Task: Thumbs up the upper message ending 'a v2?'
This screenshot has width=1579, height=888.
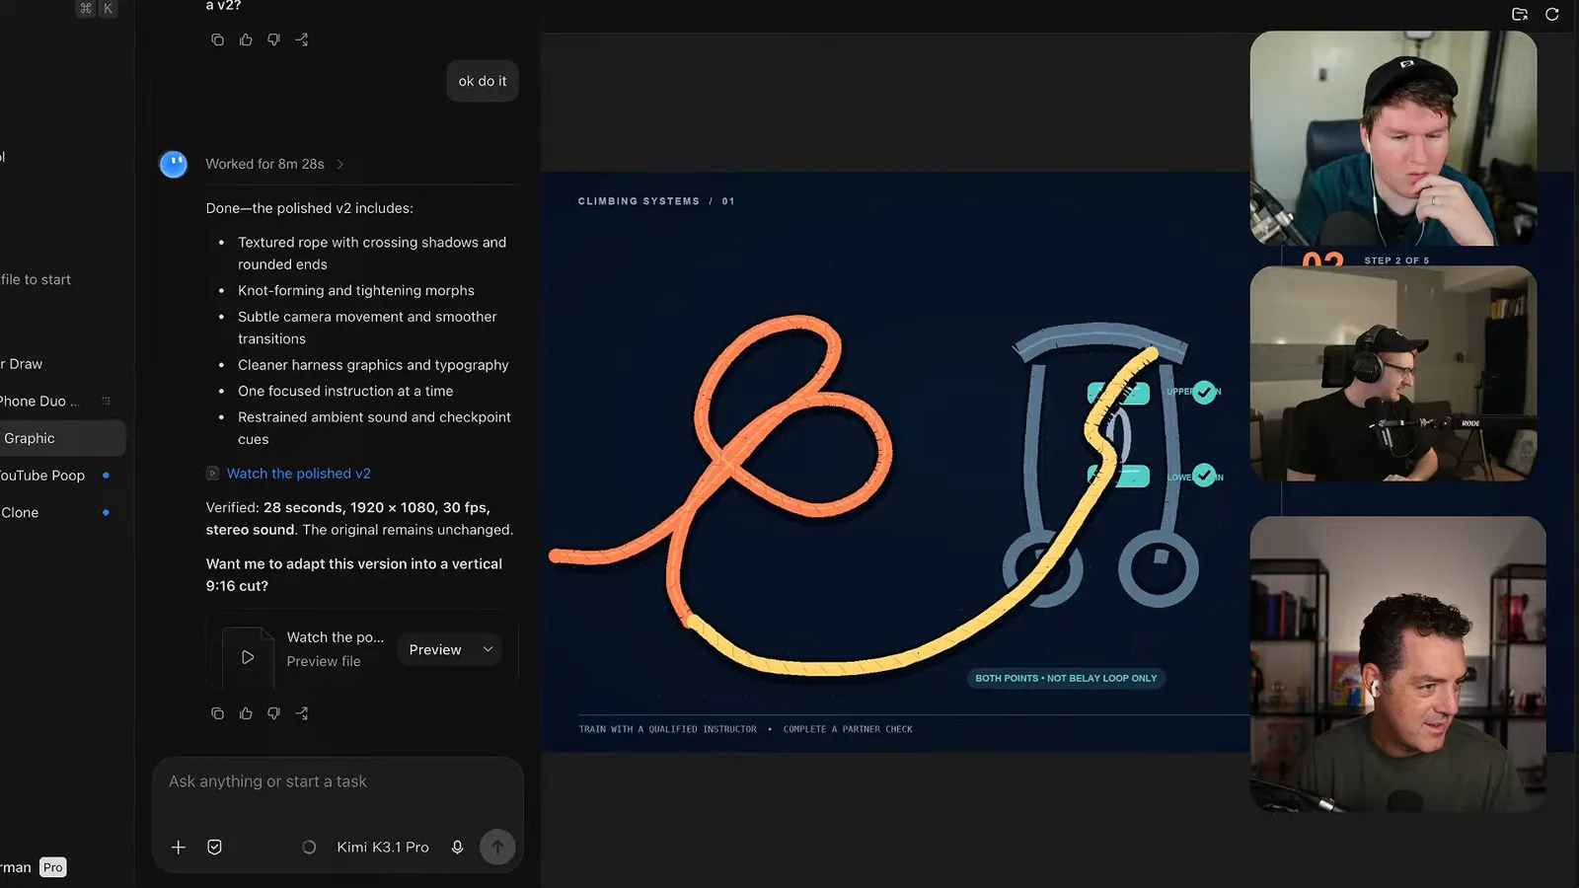Action: coord(246,39)
